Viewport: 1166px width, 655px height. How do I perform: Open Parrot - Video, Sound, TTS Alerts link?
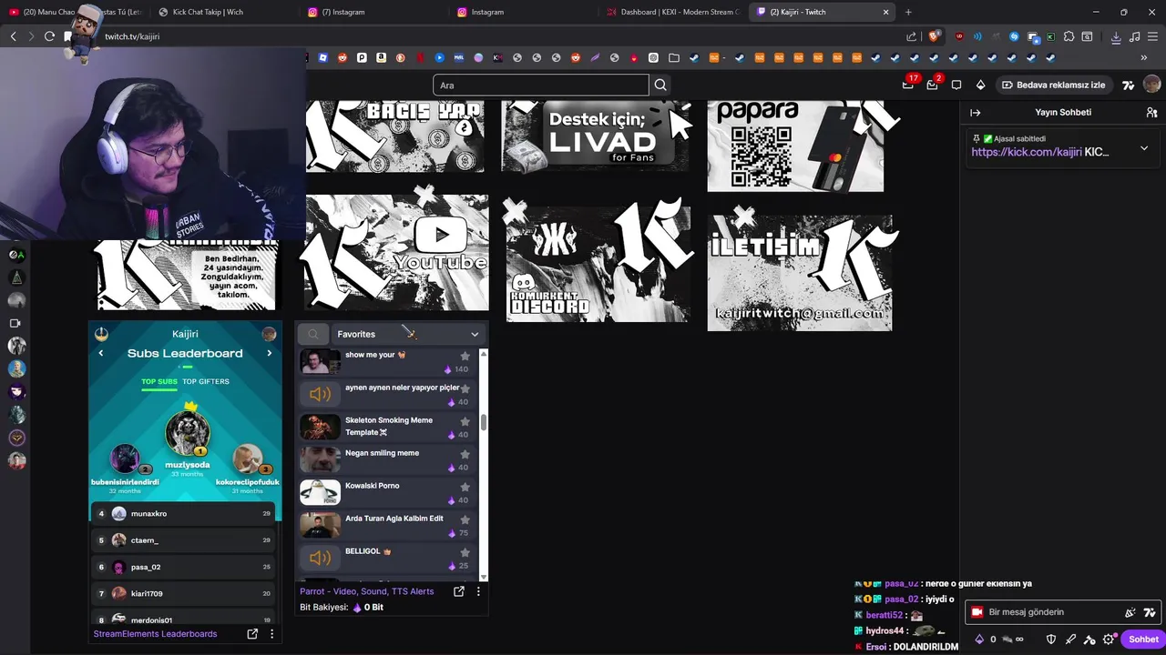pyautogui.click(x=367, y=591)
